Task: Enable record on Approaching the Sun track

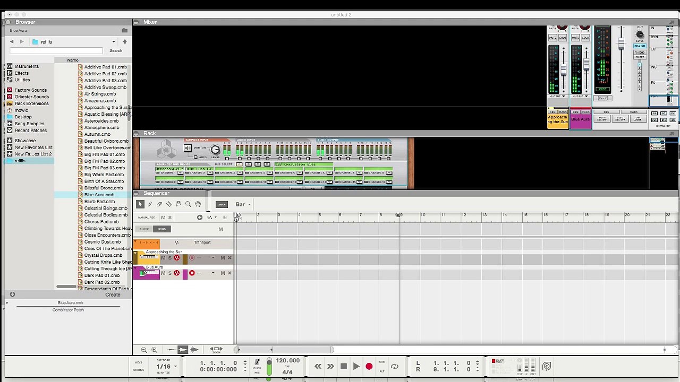Action: pos(192,258)
